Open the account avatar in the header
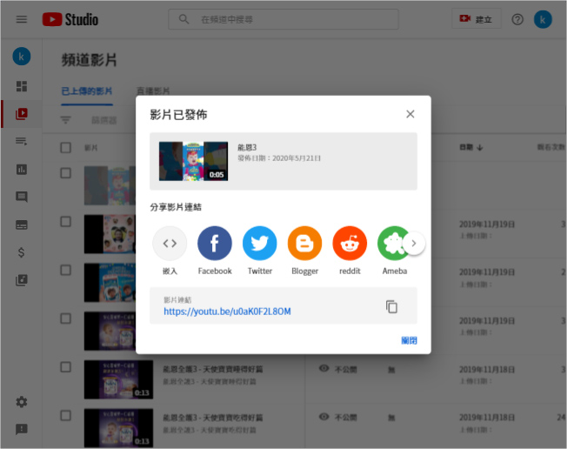Viewport: 567px width, 449px height. tap(543, 19)
